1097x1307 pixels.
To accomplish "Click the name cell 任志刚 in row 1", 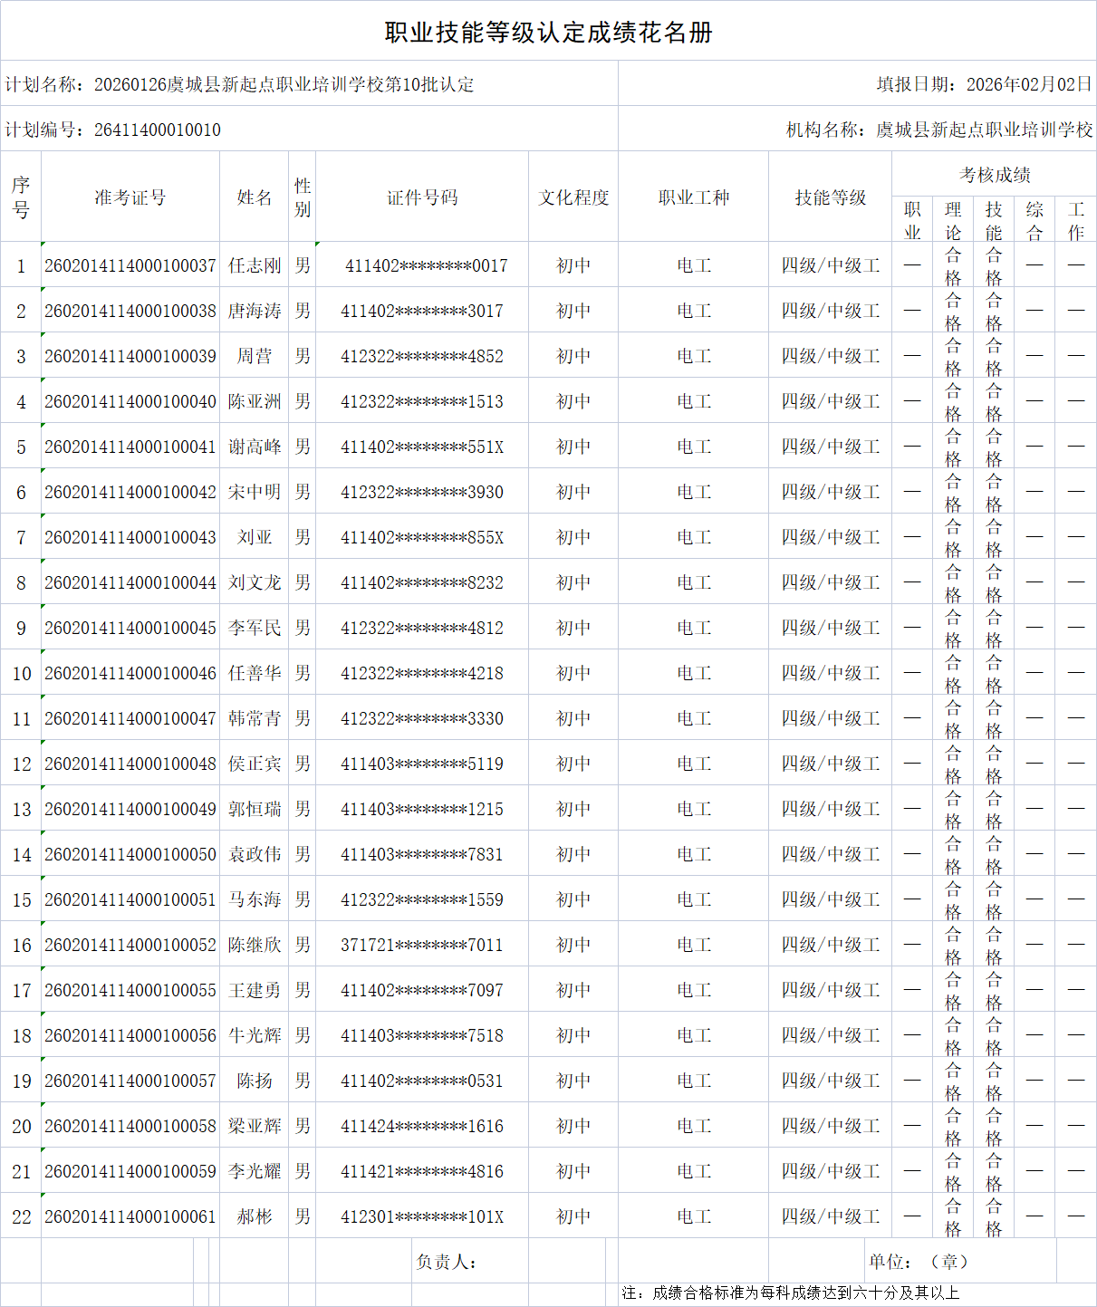I will coord(255,264).
